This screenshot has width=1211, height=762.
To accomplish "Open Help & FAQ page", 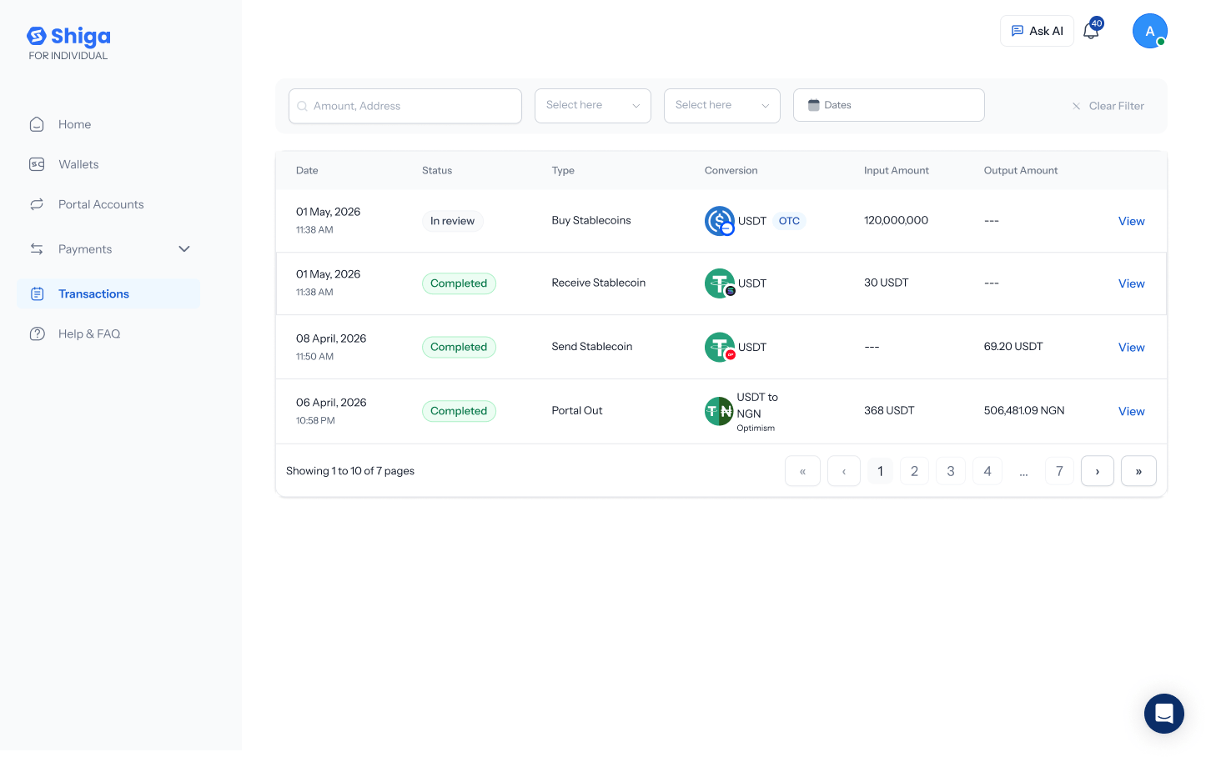I will pyautogui.click(x=89, y=334).
